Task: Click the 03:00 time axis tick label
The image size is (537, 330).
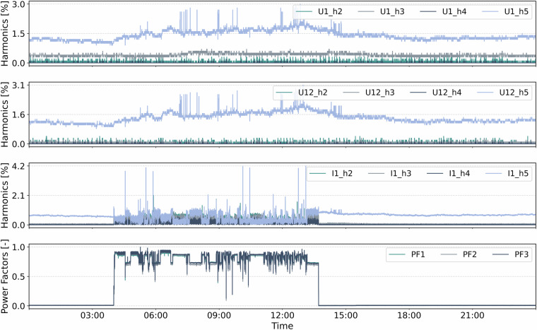Action: tap(92, 315)
